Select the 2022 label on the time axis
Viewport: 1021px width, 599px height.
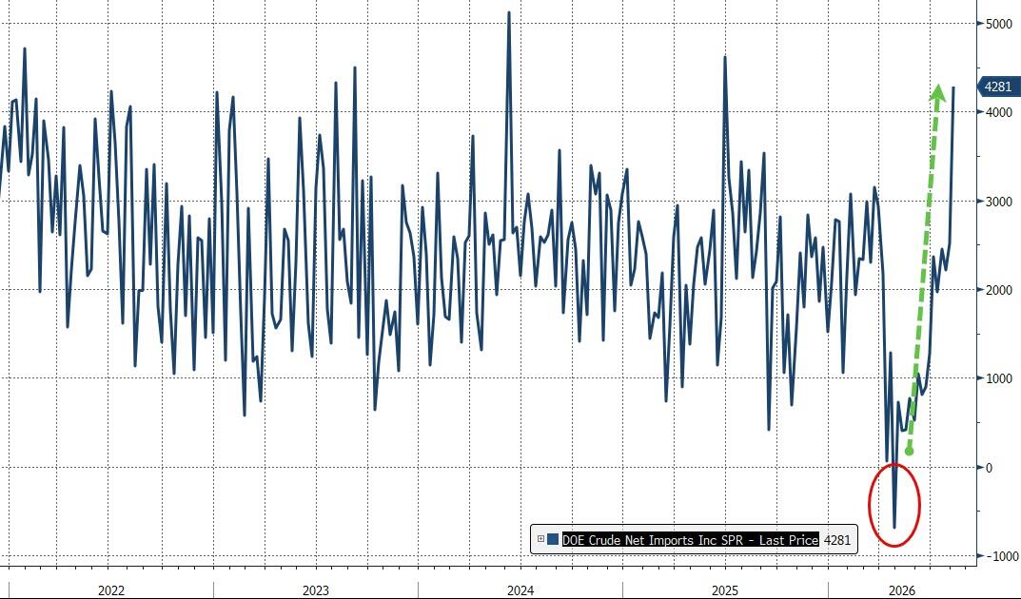point(110,590)
